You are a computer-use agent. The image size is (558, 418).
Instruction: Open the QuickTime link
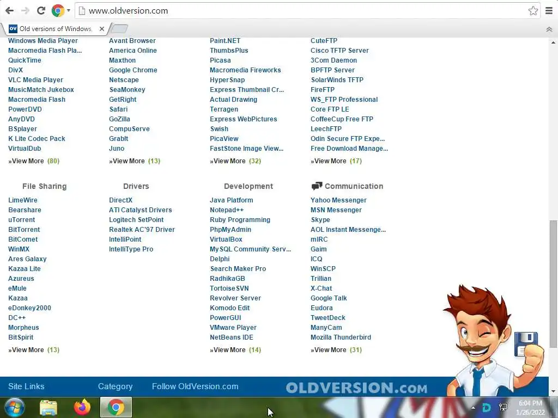pos(25,60)
